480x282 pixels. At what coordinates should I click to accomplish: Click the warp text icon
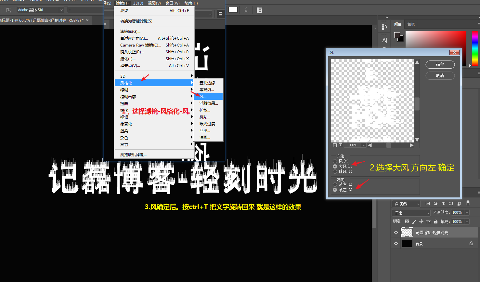246,10
